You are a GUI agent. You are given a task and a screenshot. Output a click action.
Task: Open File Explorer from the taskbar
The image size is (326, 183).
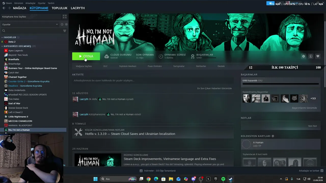coord(171,179)
